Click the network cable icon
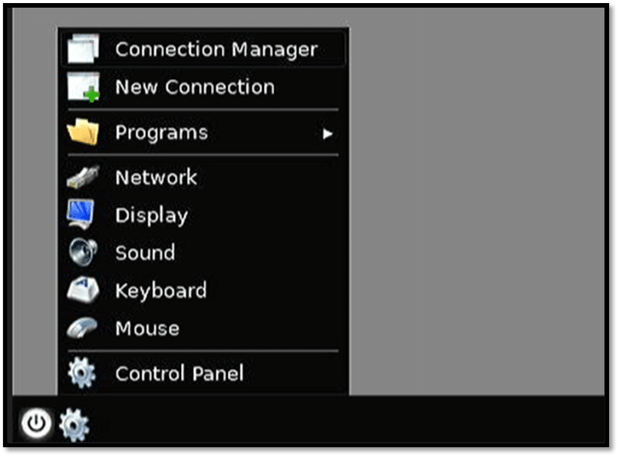 83,177
